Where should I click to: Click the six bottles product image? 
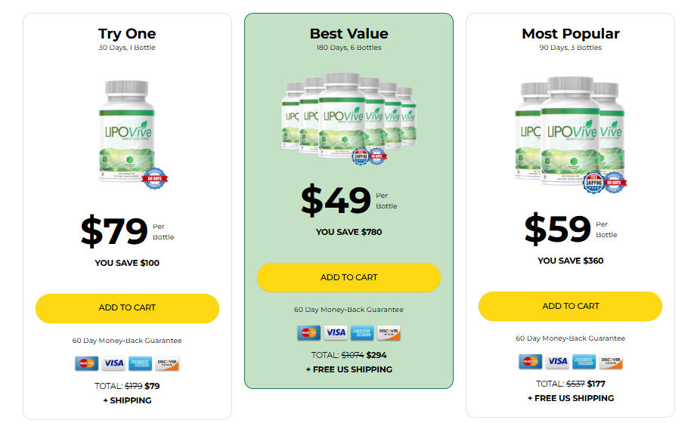(349, 118)
